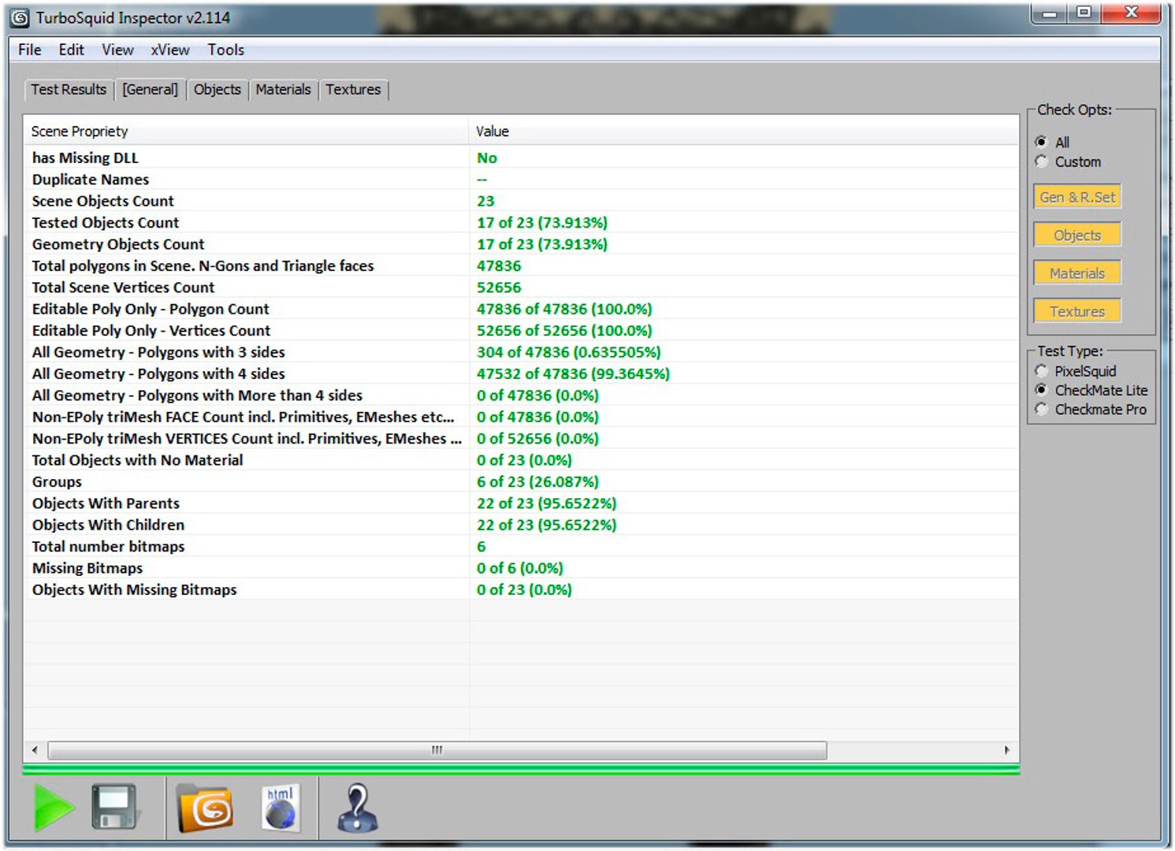1175x851 pixels.
Task: Click the TurboSquid Inspector title bar icon
Action: 20,17
